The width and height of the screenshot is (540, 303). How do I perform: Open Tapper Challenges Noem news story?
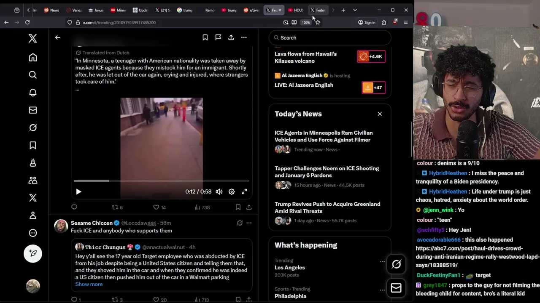pos(327,172)
